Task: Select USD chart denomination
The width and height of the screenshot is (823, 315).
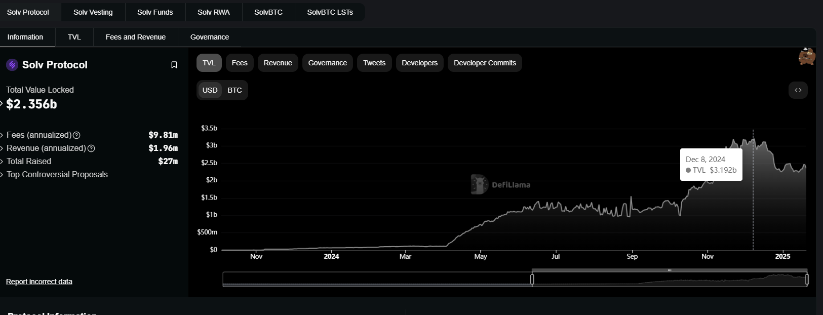Action: coord(210,90)
